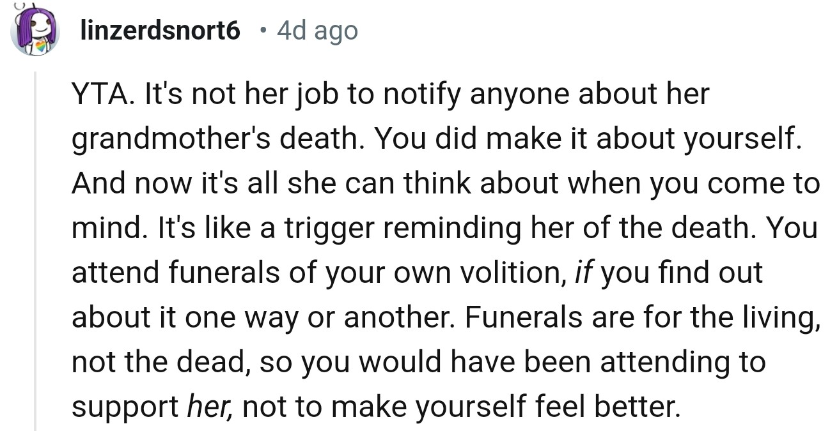Collapse the comment using the vertical thread line
This screenshot has height=431, width=830.
(36, 249)
